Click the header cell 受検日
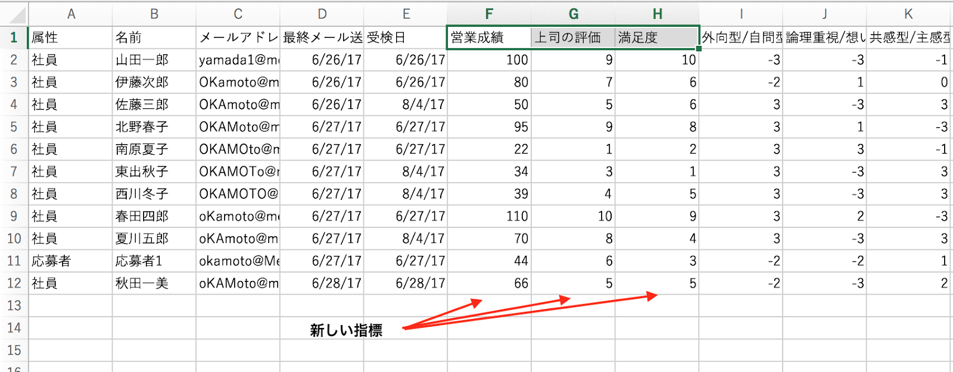 pos(406,37)
